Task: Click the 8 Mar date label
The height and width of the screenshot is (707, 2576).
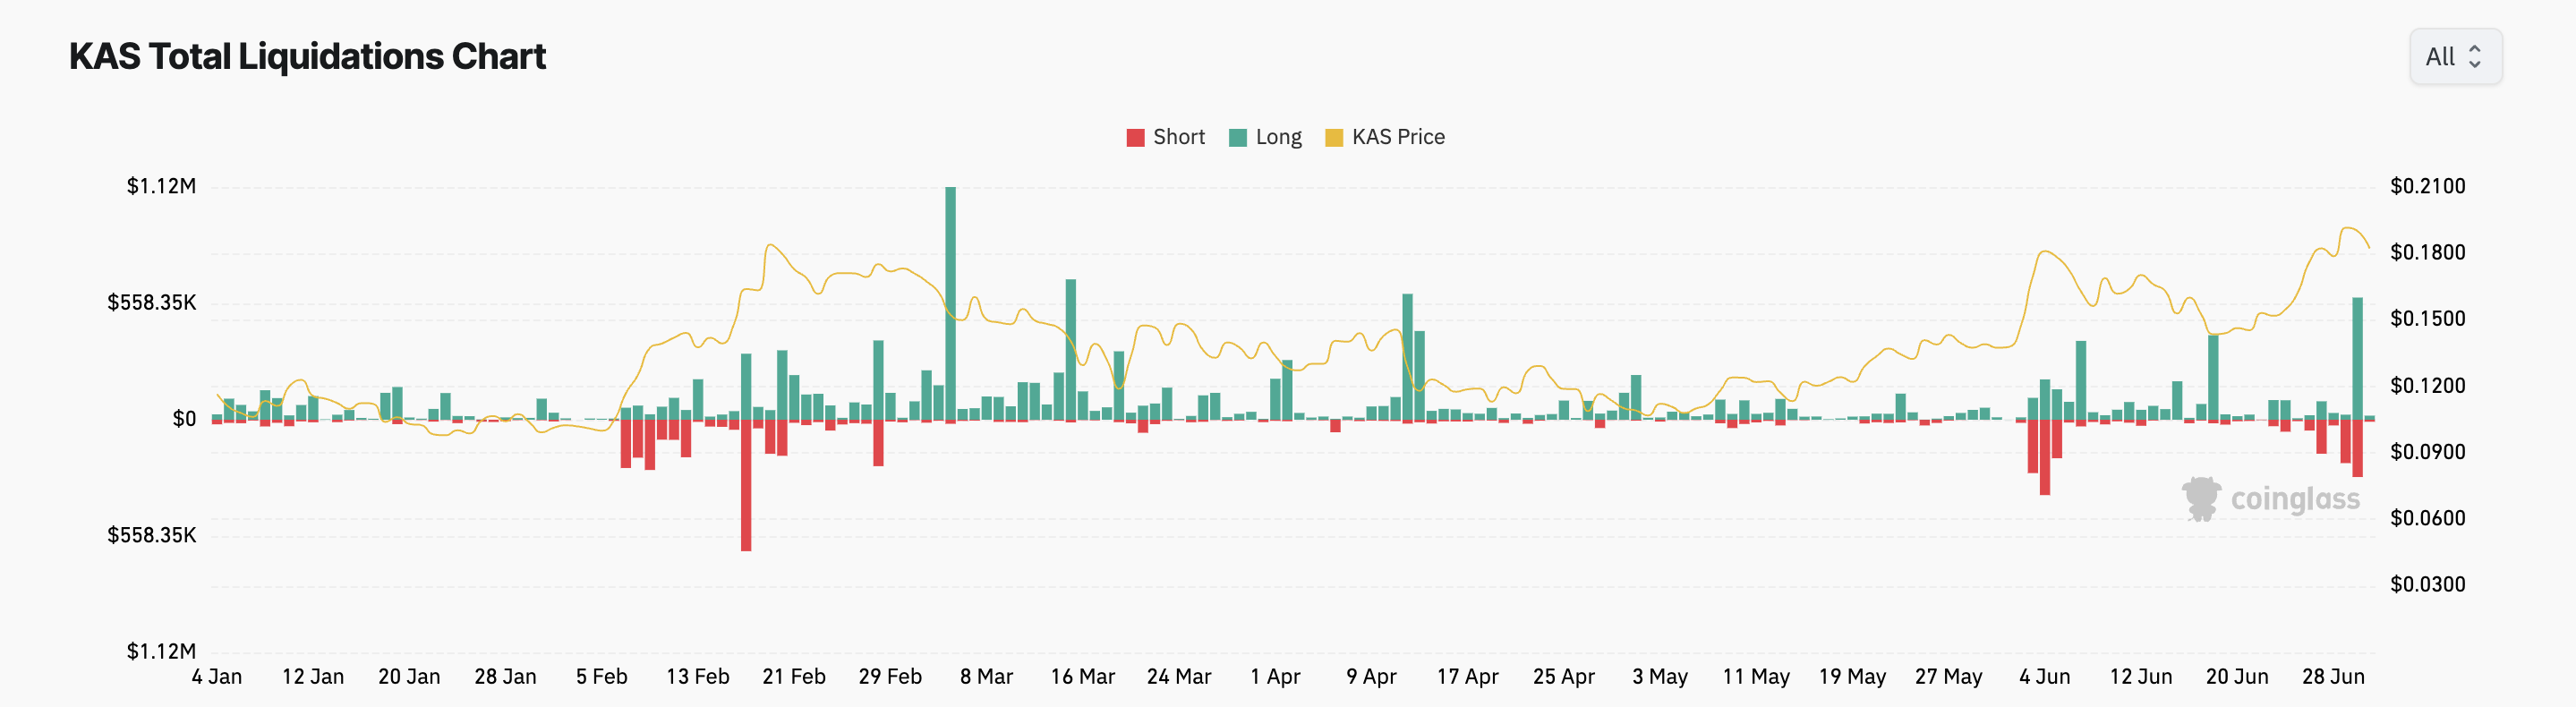Action: coord(986,677)
